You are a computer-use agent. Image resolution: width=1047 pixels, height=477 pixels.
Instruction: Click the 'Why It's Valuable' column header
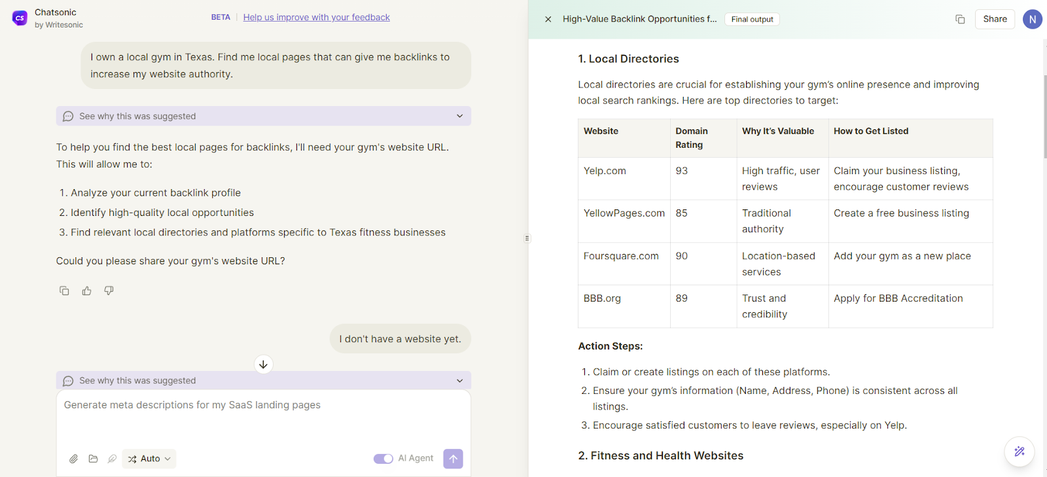[x=783, y=138]
